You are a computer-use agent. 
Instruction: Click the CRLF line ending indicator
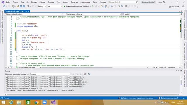(x=179, y=67)
